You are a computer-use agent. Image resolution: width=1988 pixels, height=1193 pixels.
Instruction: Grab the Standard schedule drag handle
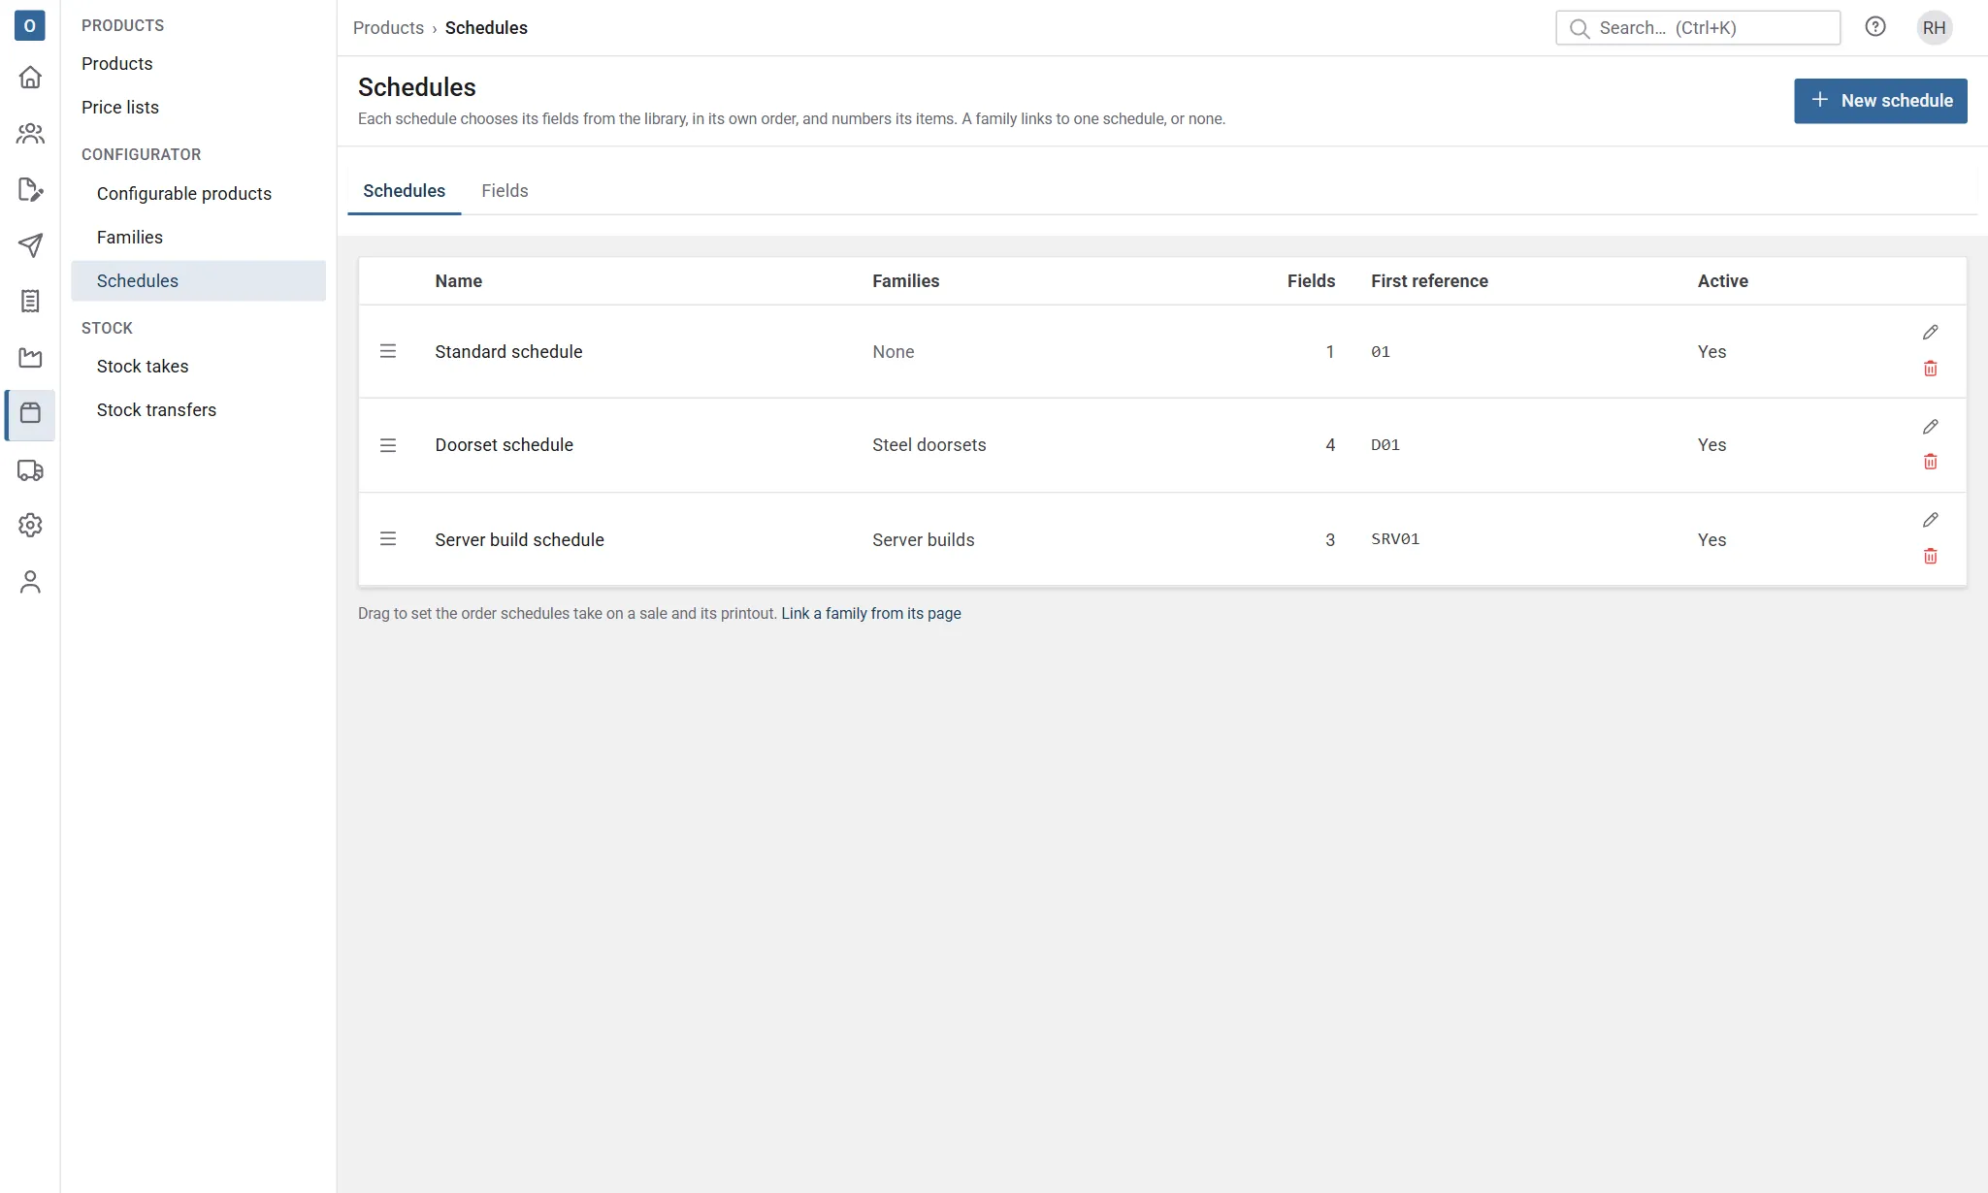click(x=388, y=351)
